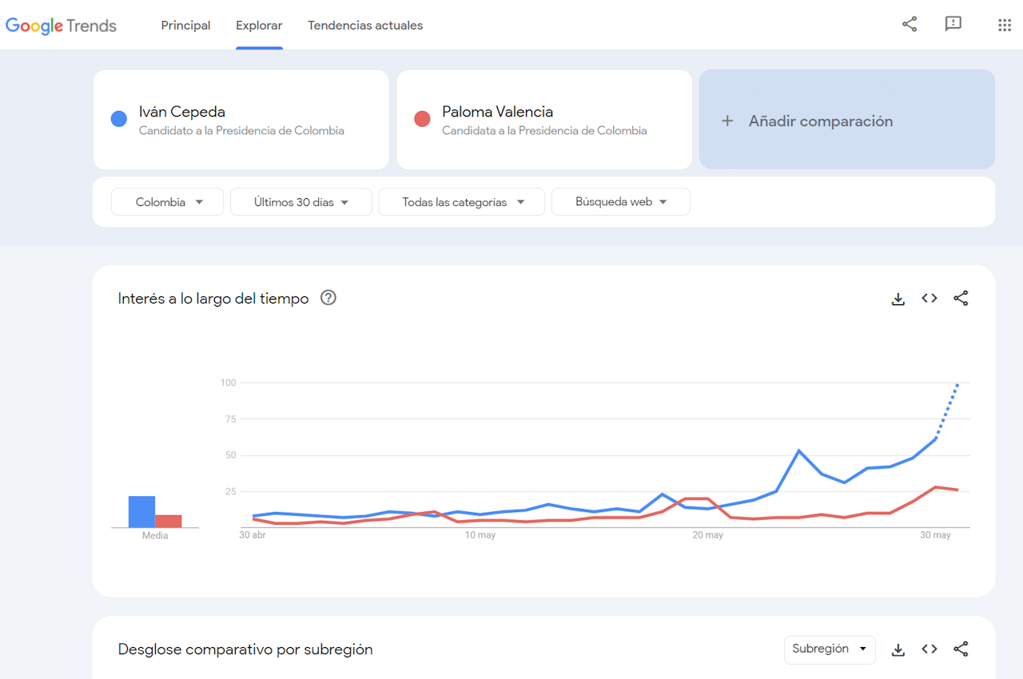Click the blue Media average bar
The image size is (1023, 679).
click(x=141, y=512)
